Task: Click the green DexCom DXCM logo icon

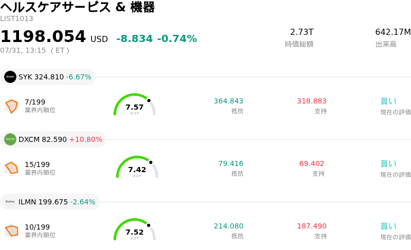Action: [x=10, y=139]
